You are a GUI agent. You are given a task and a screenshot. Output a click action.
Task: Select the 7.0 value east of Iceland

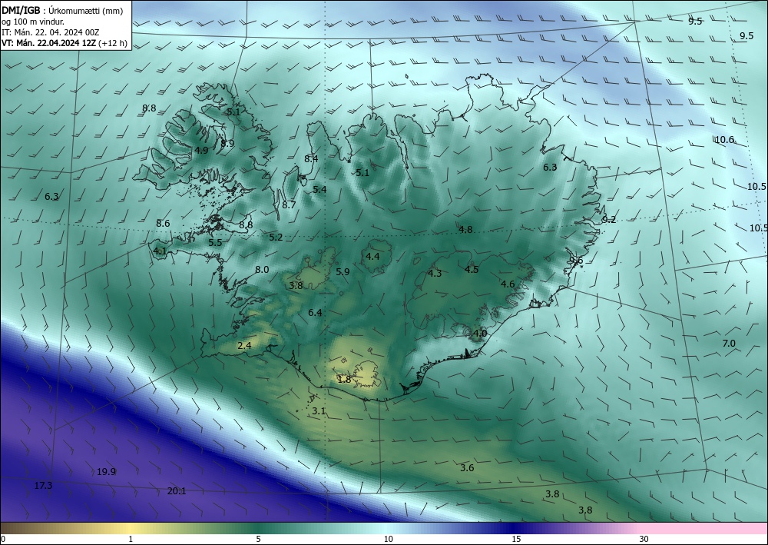[730, 344]
